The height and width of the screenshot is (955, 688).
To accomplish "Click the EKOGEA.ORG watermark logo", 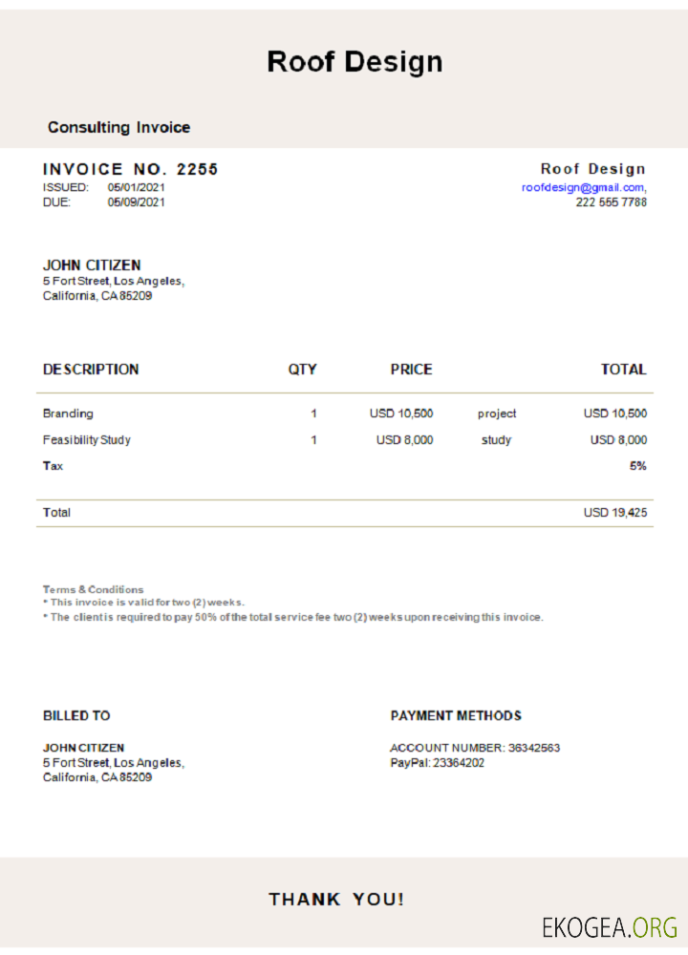I will (609, 926).
